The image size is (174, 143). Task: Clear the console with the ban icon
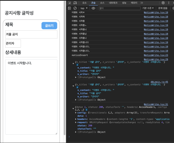(75, 8)
